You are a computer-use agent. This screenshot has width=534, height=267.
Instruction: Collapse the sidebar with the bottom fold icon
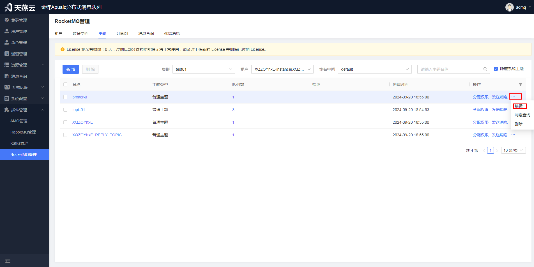click(8, 261)
